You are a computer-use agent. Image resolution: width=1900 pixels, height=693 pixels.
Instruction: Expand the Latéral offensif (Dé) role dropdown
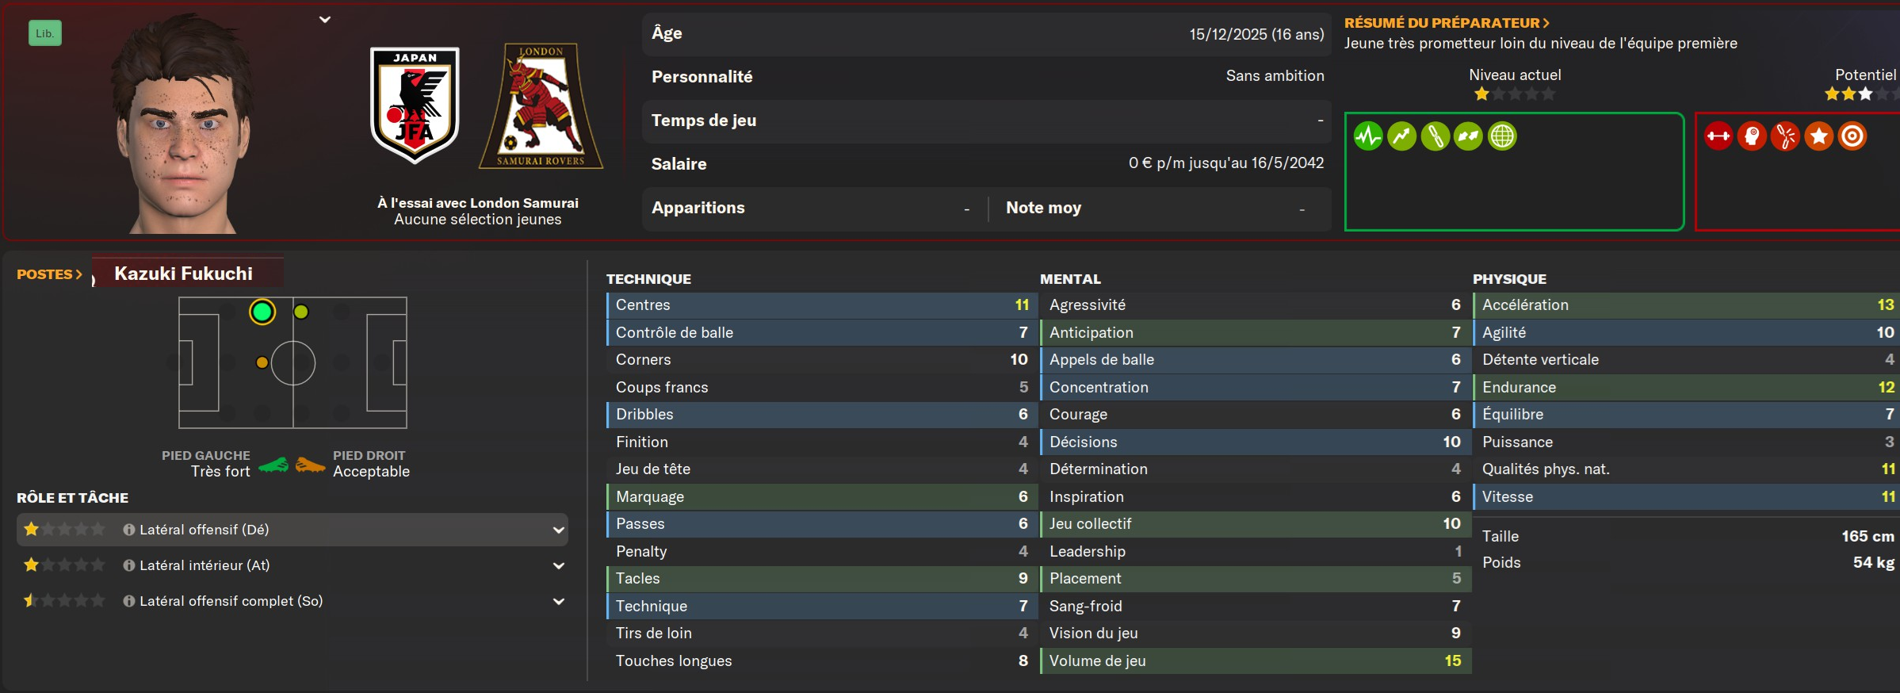click(559, 530)
